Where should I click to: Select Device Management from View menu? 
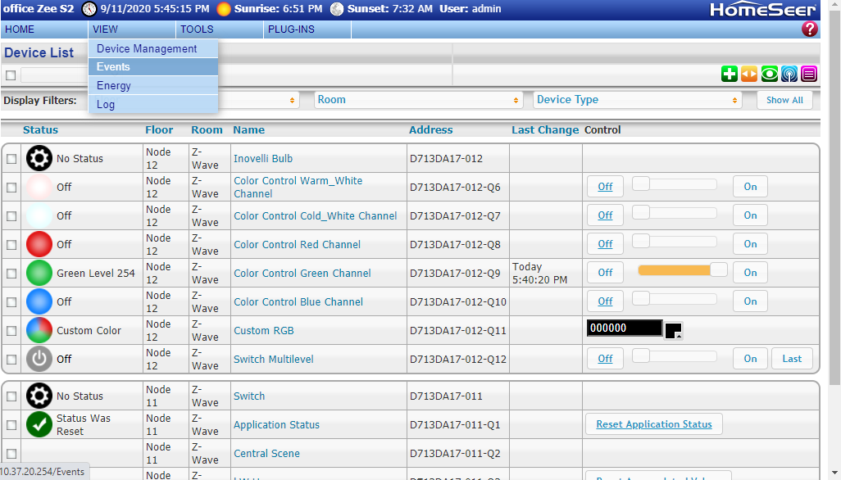[x=153, y=49]
